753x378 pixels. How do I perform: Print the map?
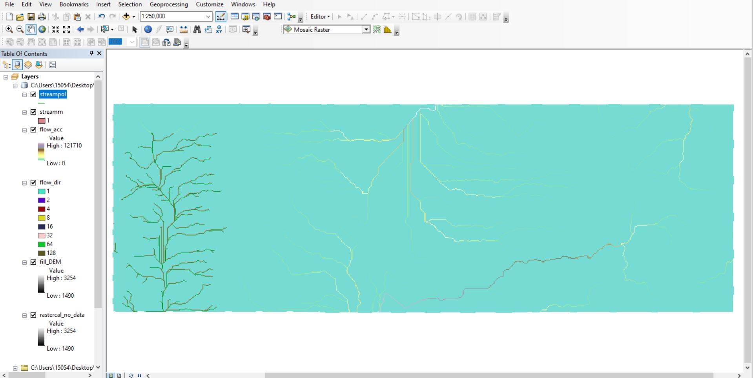tap(42, 16)
